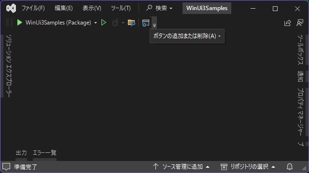Click the 検索 search box
Viewport: 309px width, 173px height.
click(159, 8)
